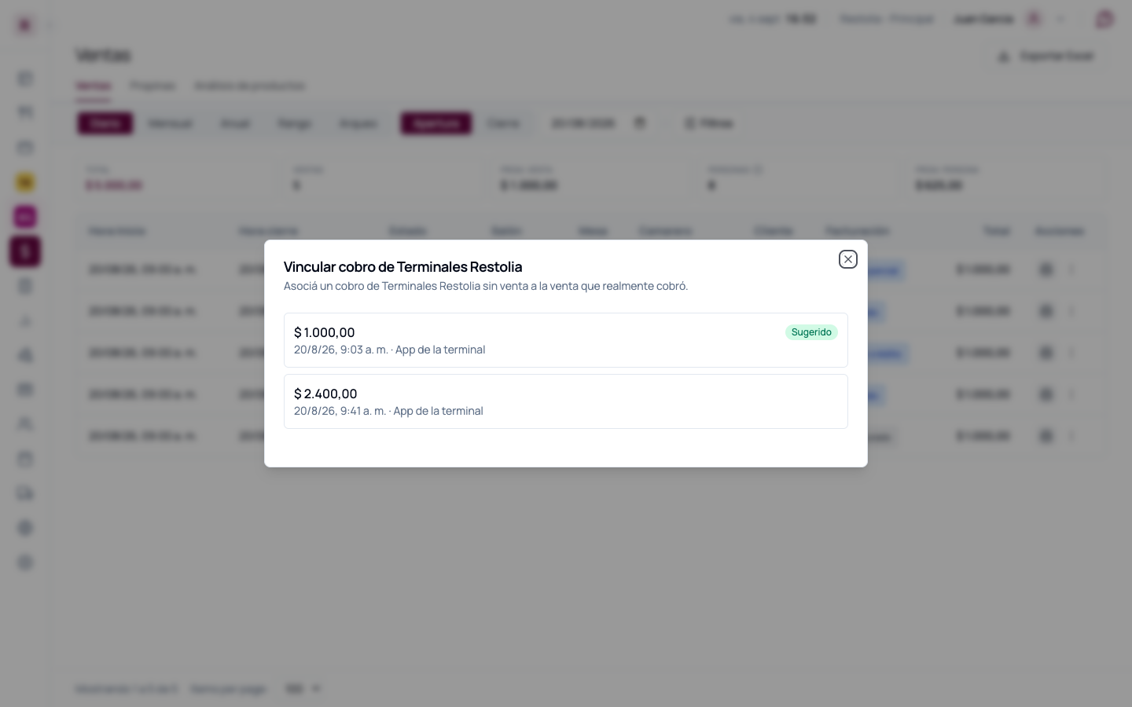Click the app logo at the sidebar top

click(24, 25)
